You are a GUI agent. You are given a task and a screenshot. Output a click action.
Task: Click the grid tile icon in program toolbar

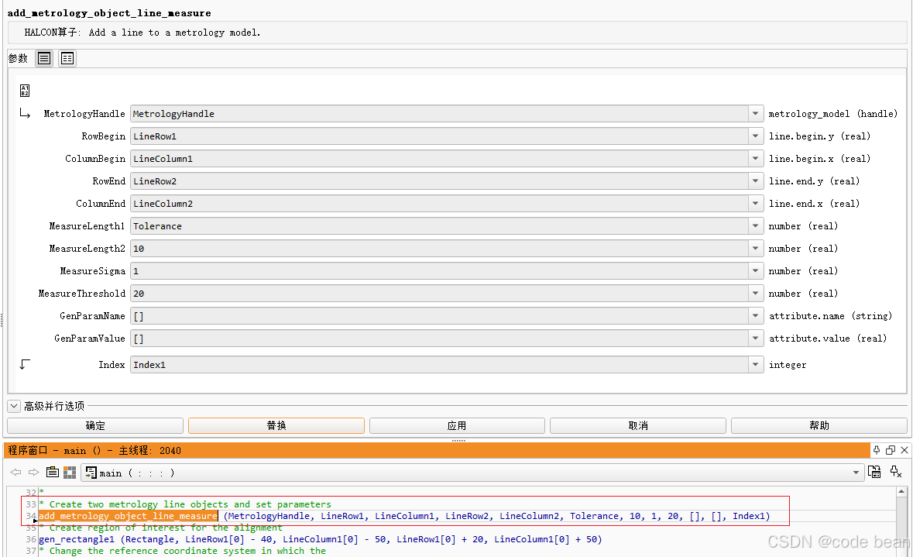pos(69,473)
